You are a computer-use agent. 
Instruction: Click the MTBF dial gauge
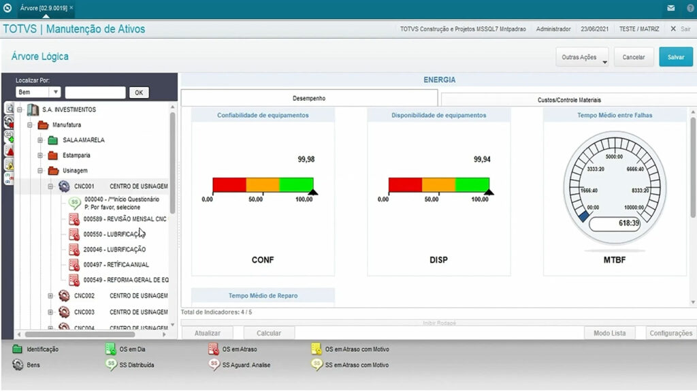pyautogui.click(x=615, y=188)
